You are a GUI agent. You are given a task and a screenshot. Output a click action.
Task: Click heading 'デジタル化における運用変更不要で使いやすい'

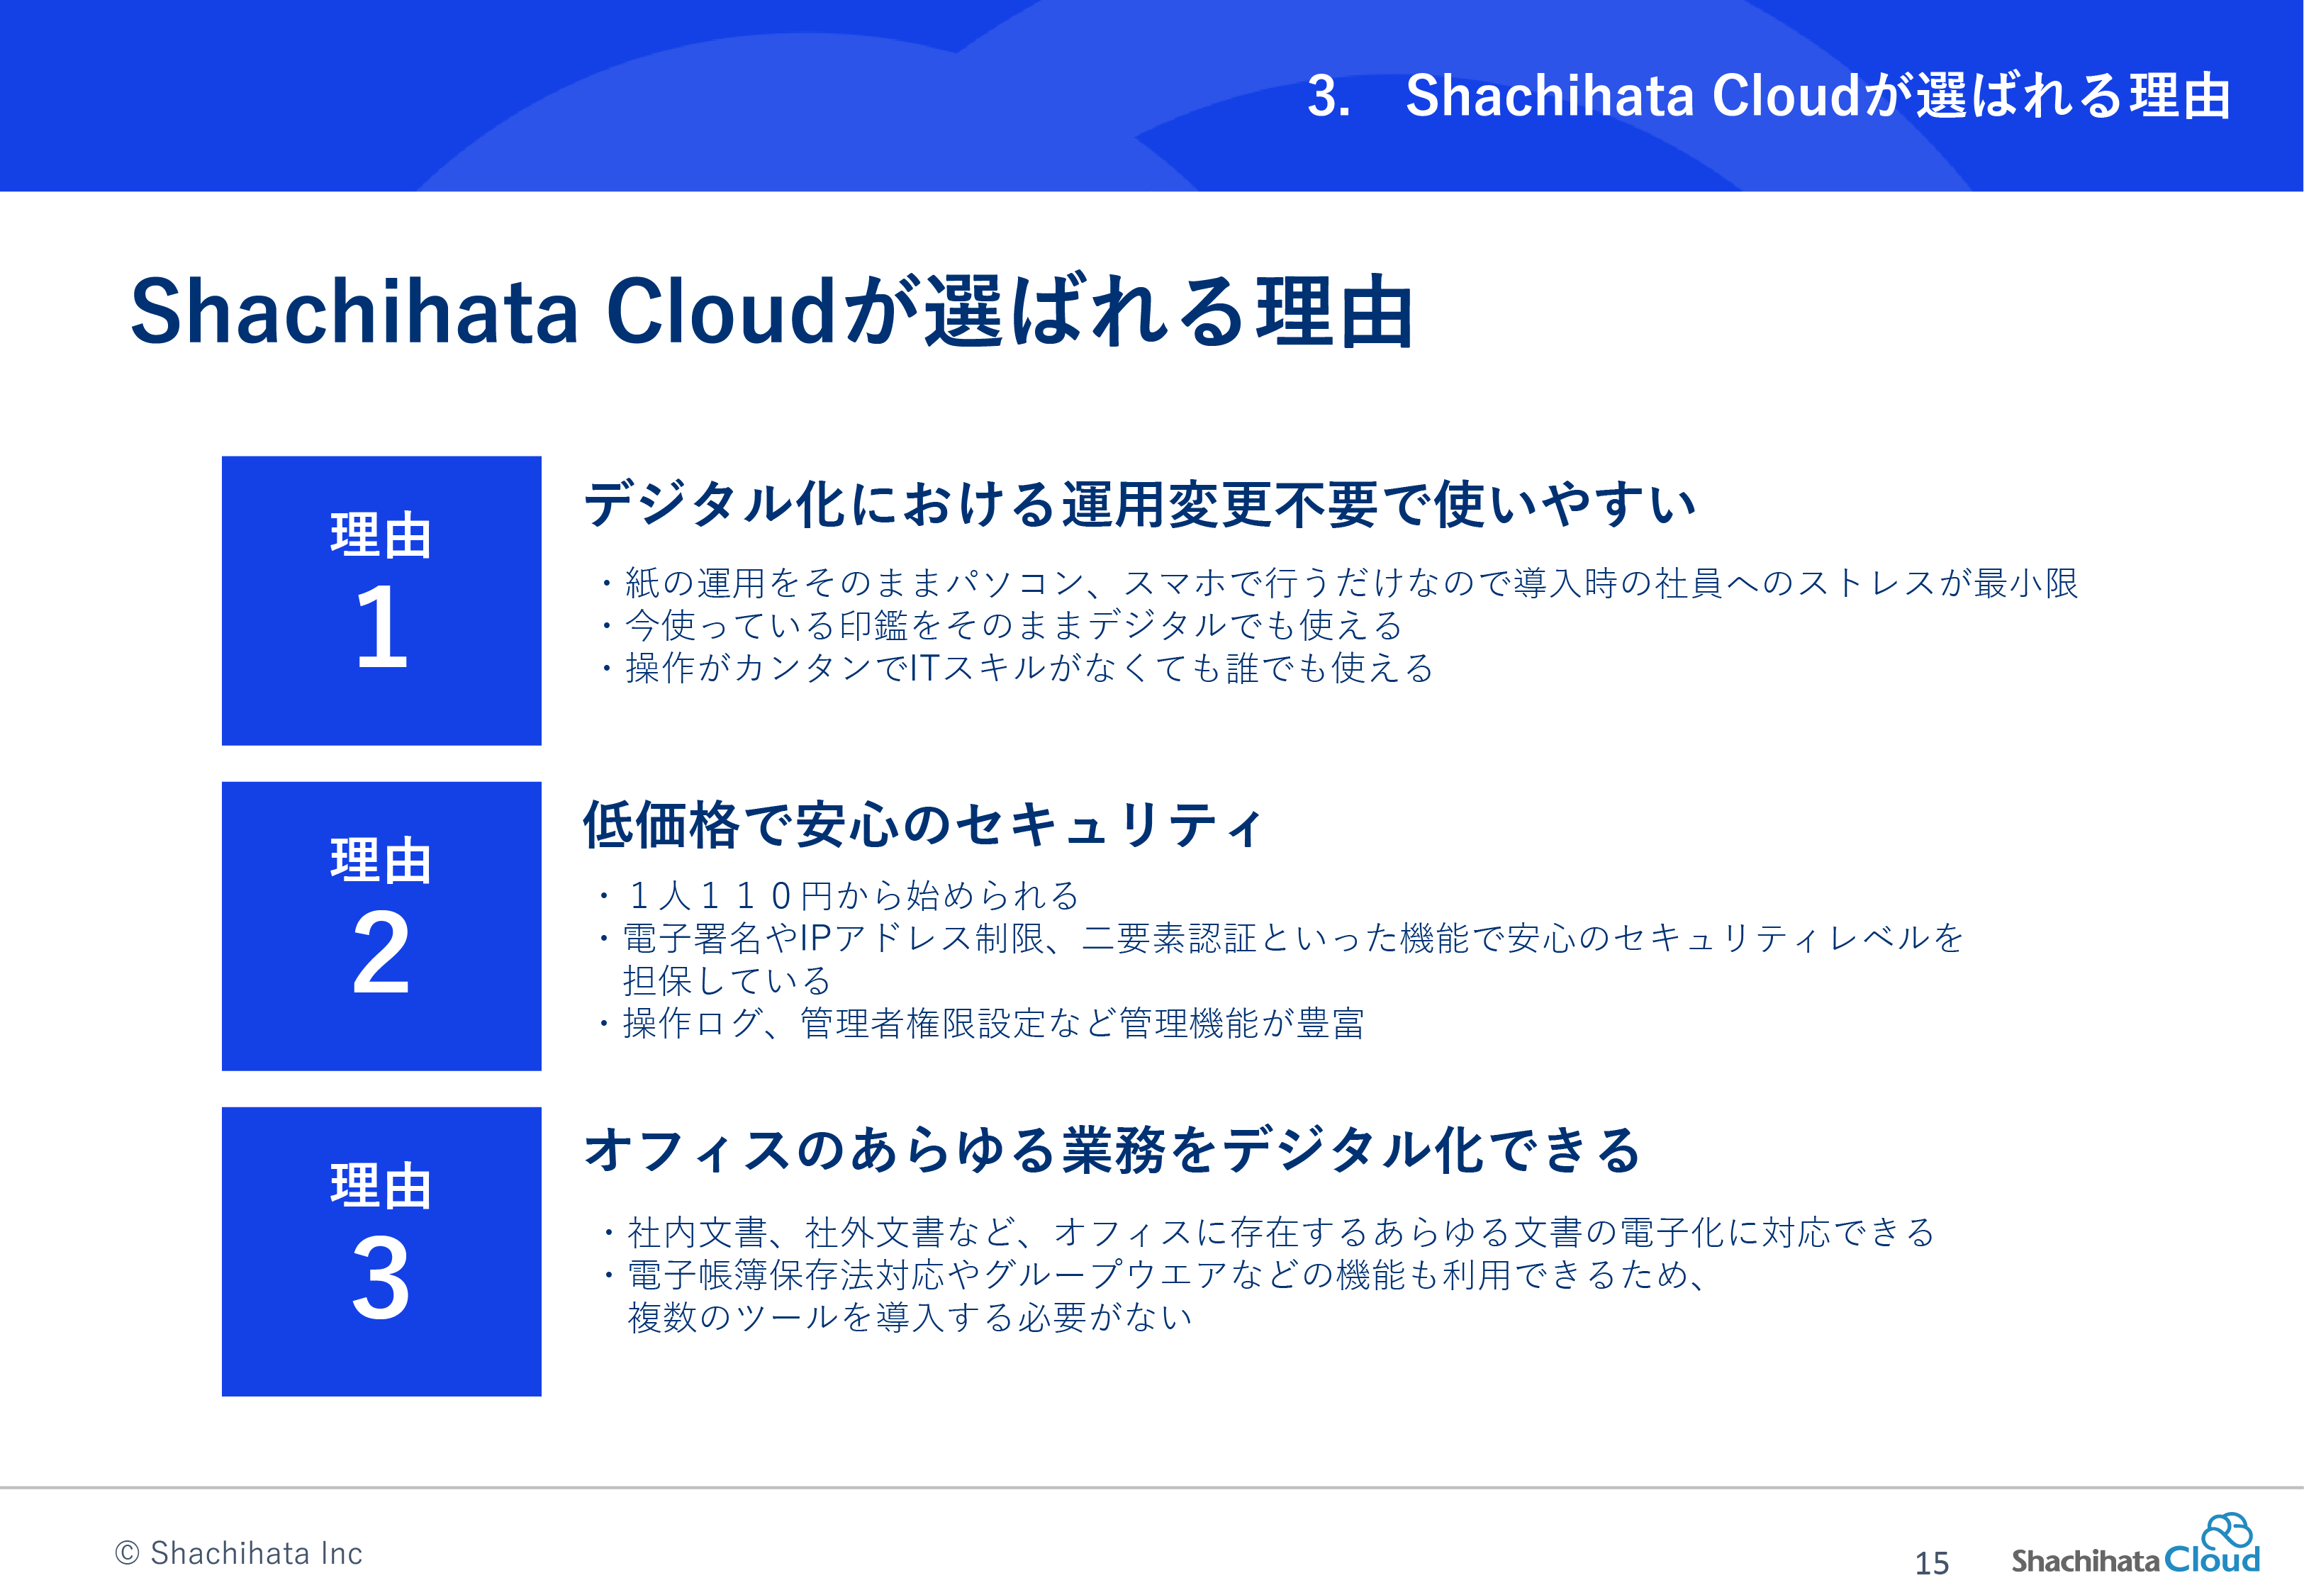1139,503
